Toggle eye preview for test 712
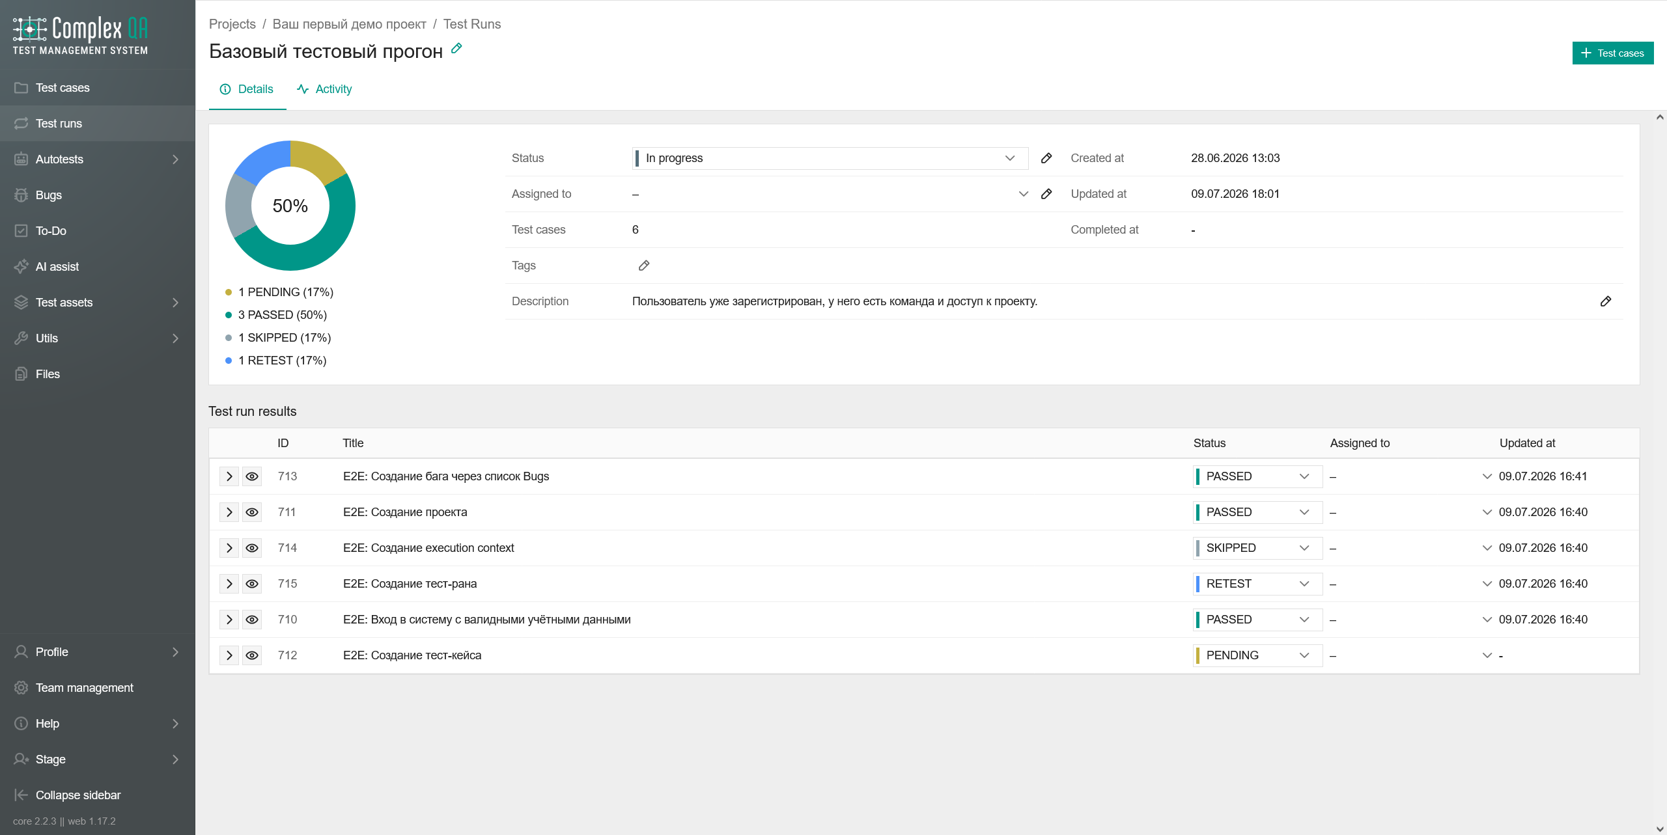Image resolution: width=1667 pixels, height=835 pixels. pos(252,655)
